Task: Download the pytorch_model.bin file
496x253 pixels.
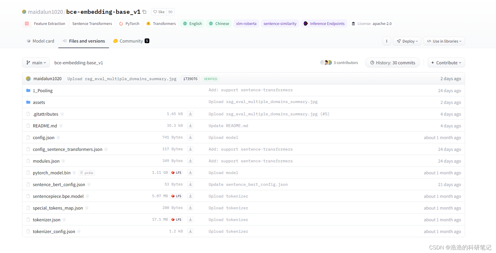Action: (x=191, y=173)
